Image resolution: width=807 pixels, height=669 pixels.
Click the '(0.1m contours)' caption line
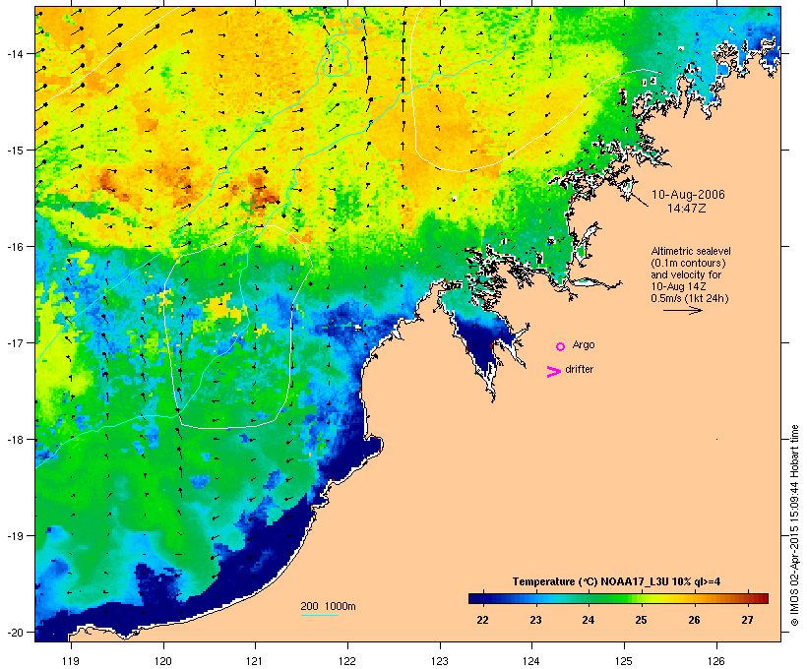[x=688, y=263]
